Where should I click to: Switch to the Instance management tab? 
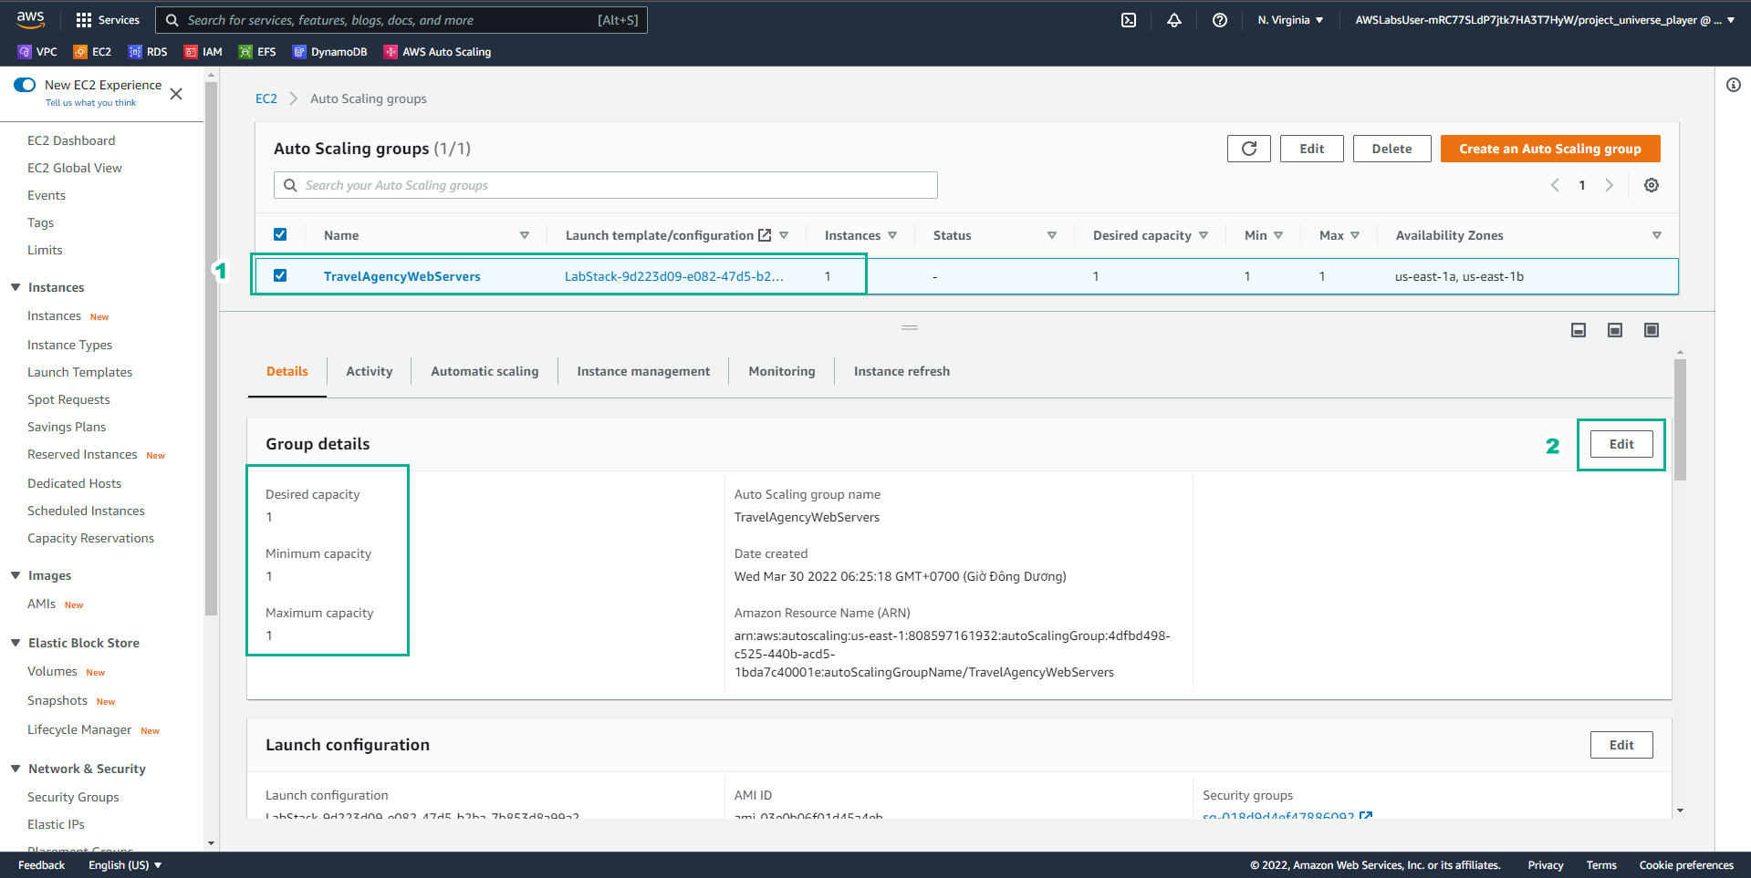643,371
